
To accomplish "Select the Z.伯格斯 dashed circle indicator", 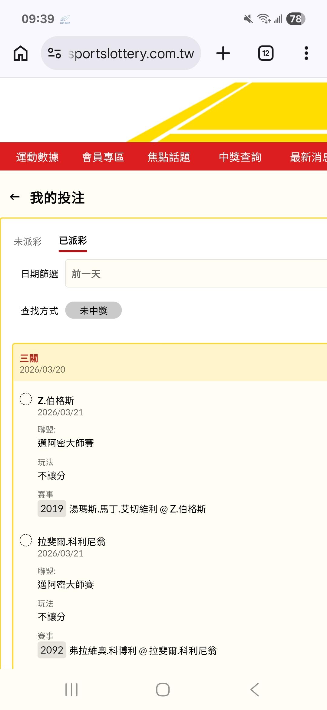I will point(26,399).
